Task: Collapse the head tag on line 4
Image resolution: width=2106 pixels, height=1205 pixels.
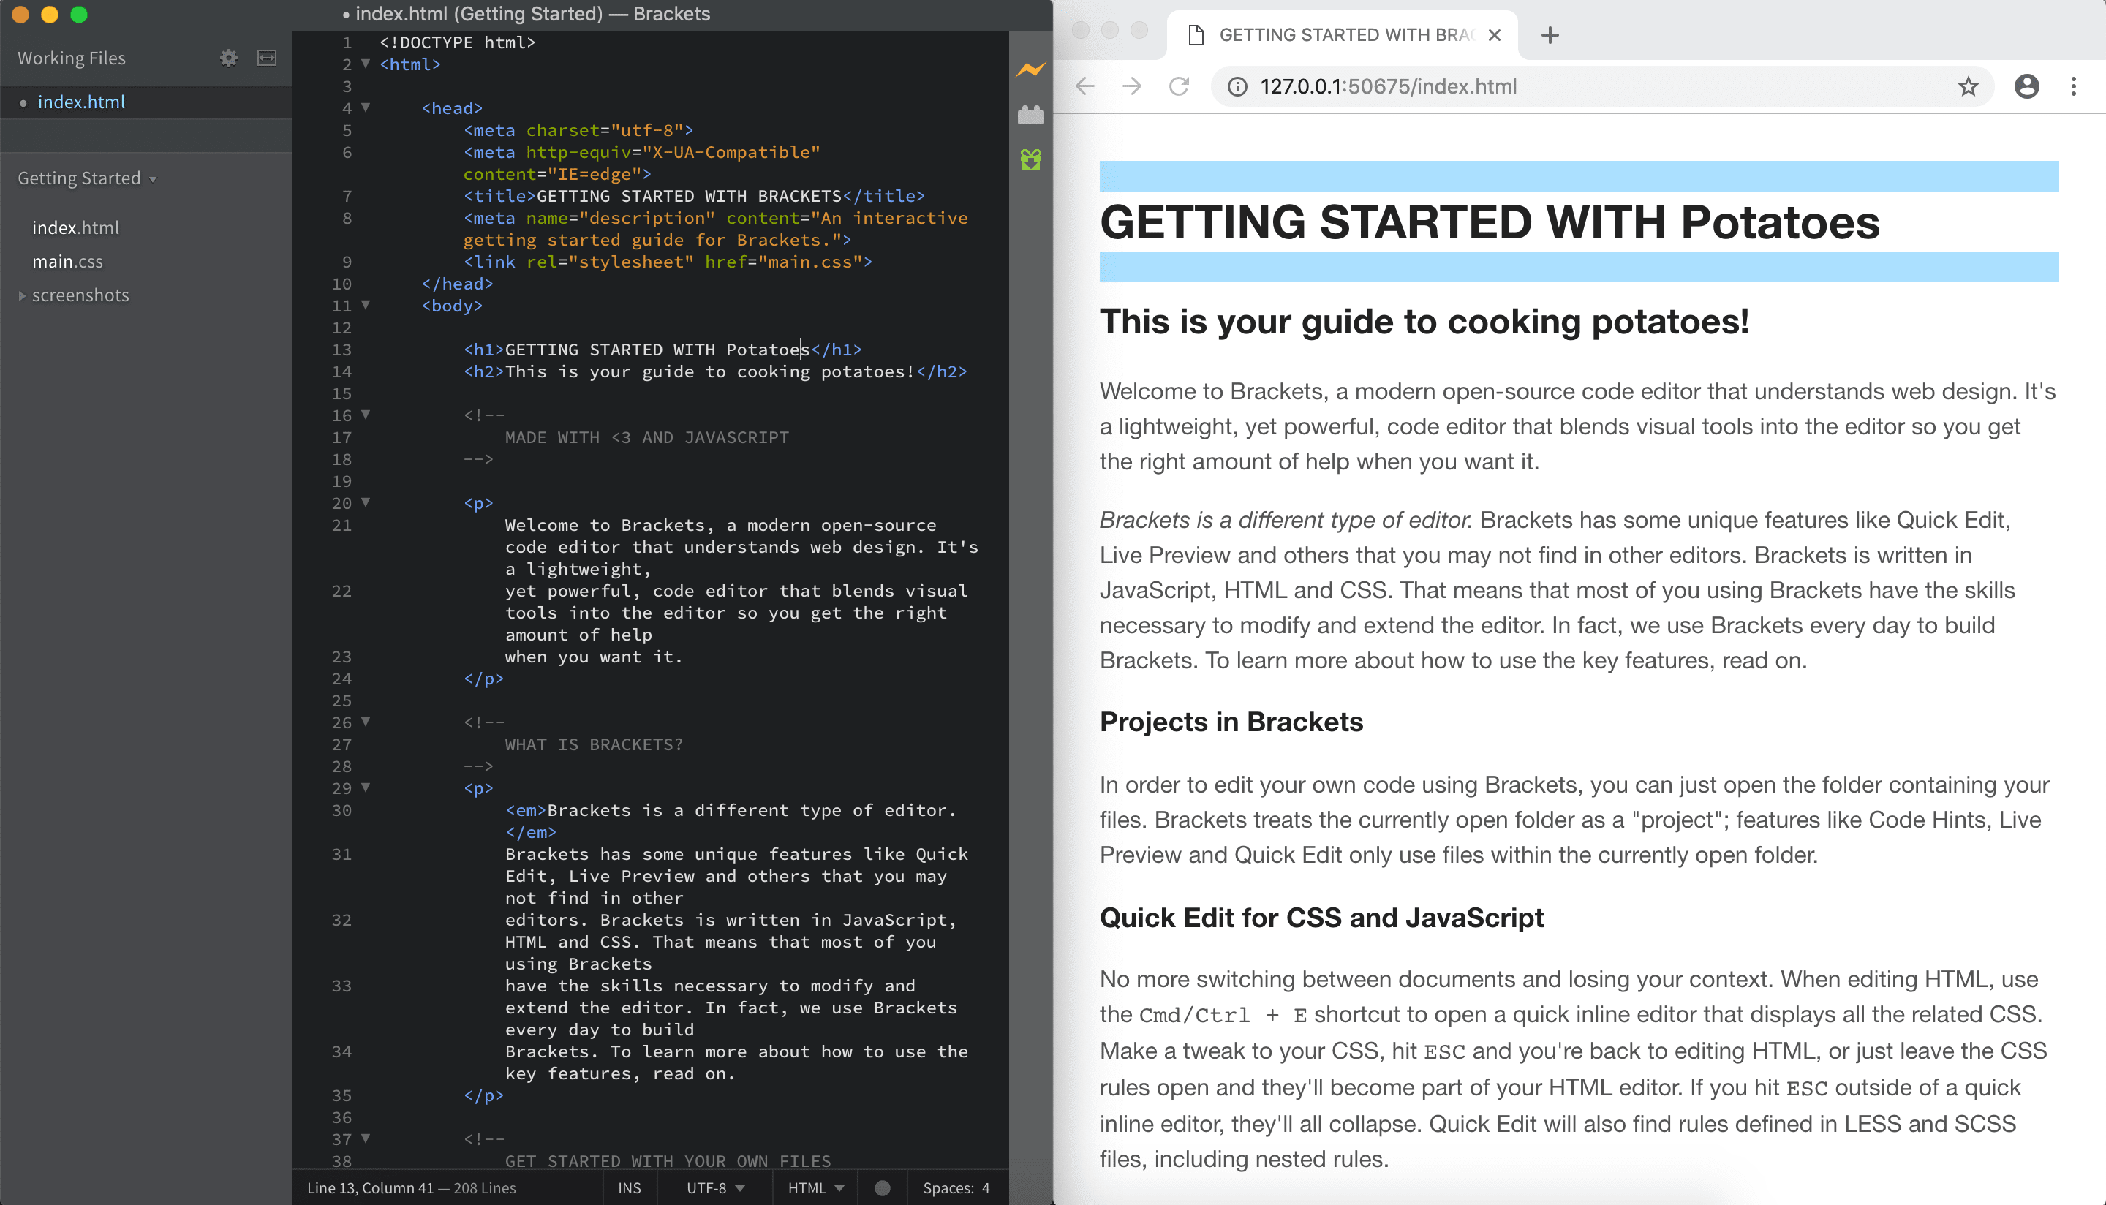Action: click(366, 107)
